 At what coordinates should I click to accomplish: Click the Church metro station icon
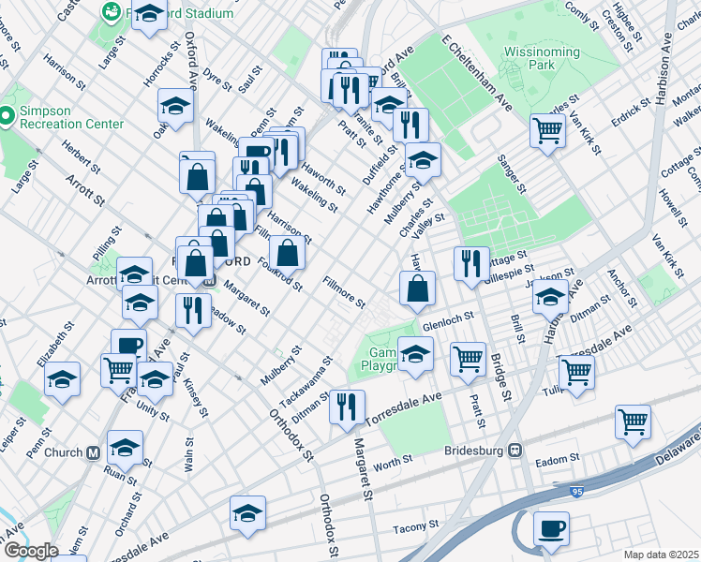coord(93,453)
